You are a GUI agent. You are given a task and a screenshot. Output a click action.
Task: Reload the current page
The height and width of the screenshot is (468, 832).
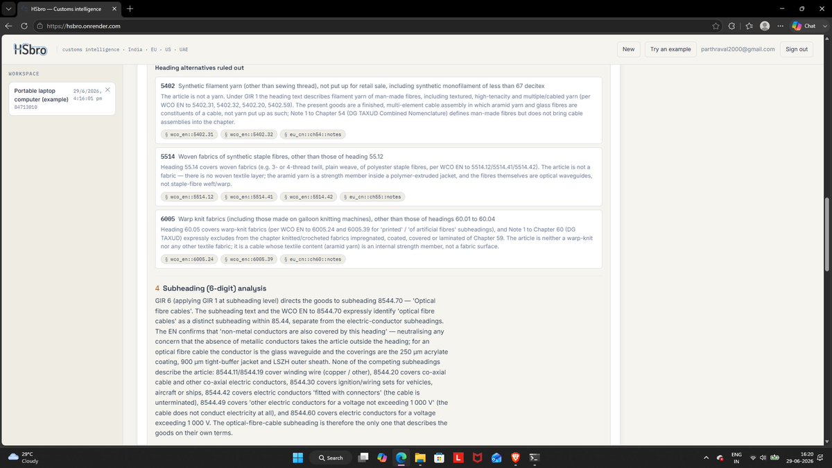pos(24,26)
